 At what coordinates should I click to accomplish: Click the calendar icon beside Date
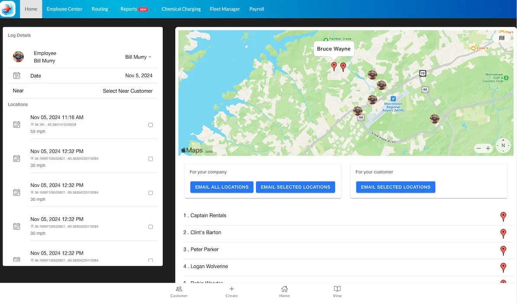pos(16,76)
